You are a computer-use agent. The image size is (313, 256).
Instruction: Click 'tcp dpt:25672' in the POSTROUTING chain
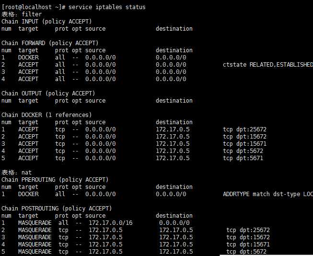pos(248,230)
